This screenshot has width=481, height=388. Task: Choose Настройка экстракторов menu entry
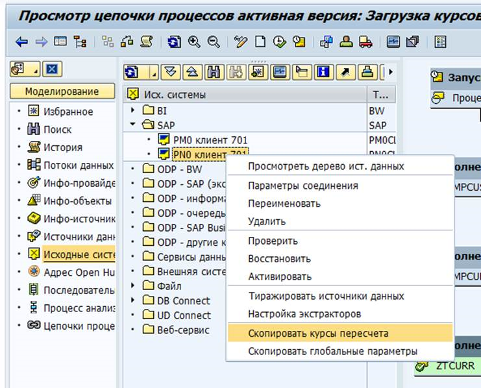(x=340, y=314)
